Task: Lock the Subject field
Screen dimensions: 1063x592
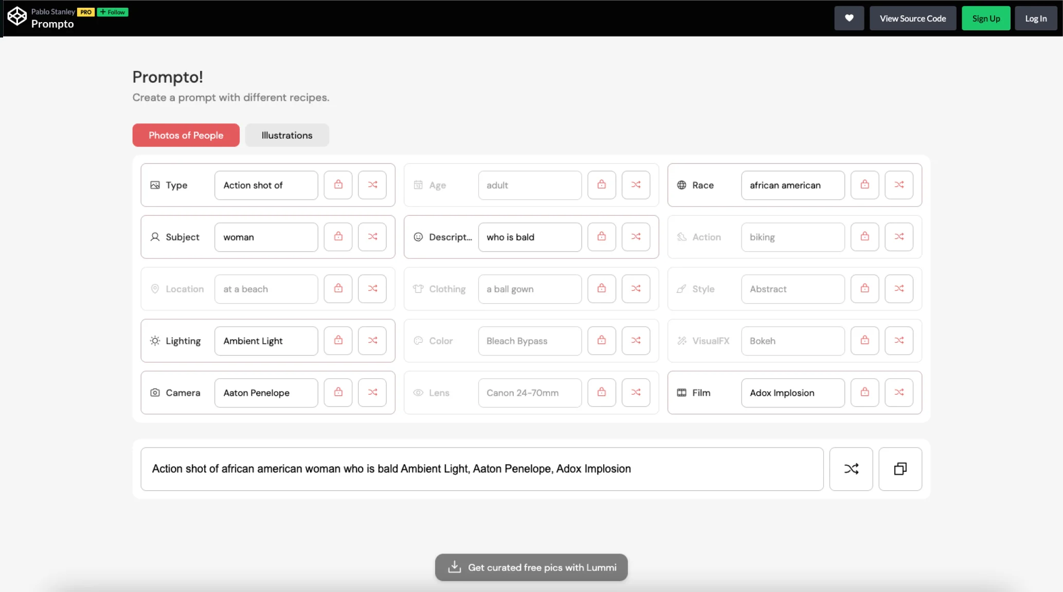Action: point(338,237)
